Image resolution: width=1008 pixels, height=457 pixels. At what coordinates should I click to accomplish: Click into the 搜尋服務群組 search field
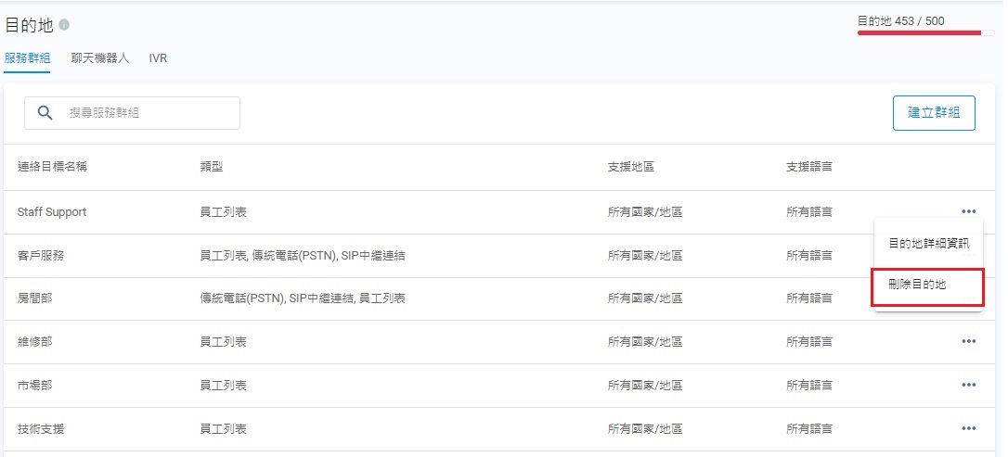click(149, 113)
